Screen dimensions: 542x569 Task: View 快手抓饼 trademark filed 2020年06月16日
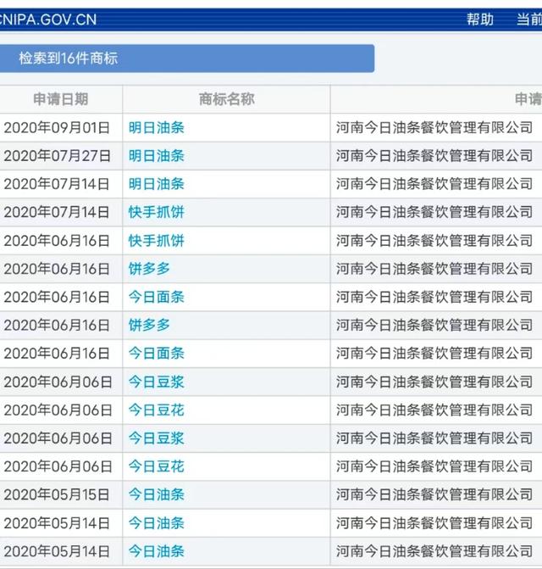[157, 241]
